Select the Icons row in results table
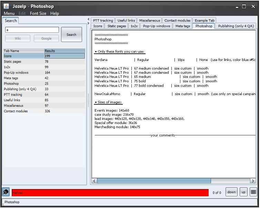 (x=44, y=56)
